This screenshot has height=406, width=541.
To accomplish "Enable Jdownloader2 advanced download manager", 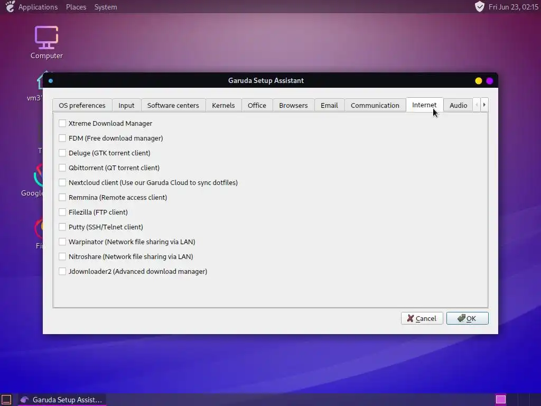I will tap(62, 271).
